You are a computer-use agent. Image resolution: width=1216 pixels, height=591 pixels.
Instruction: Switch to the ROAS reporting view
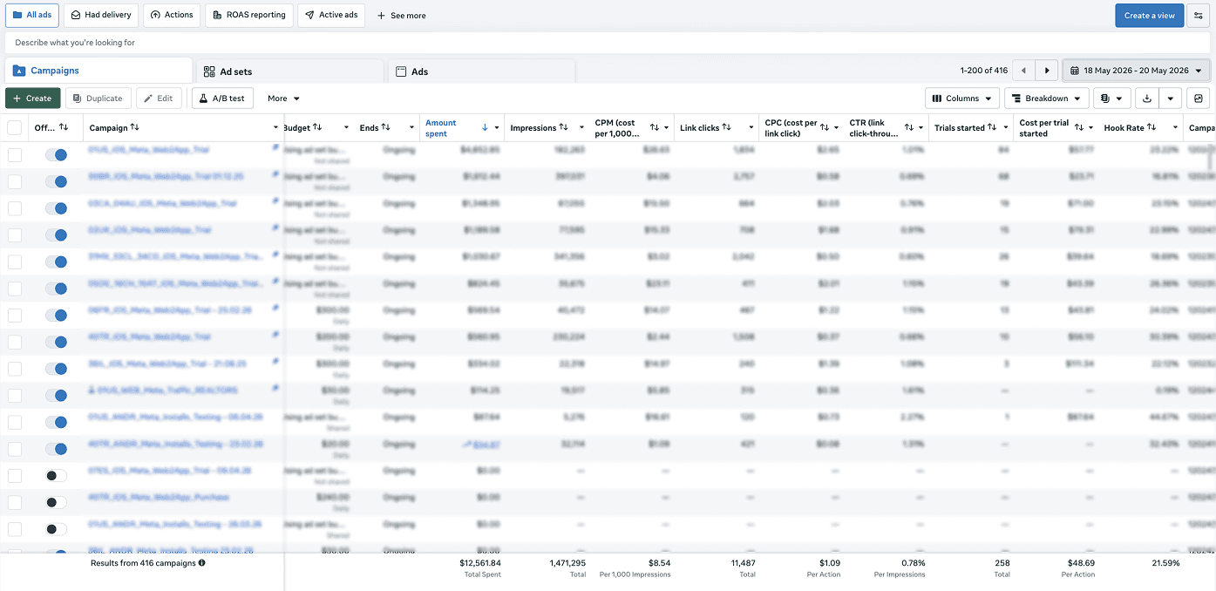(x=249, y=15)
